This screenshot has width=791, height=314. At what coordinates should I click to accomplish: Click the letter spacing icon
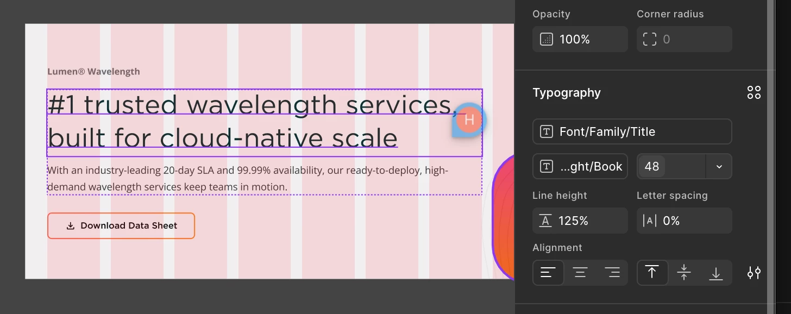point(650,221)
